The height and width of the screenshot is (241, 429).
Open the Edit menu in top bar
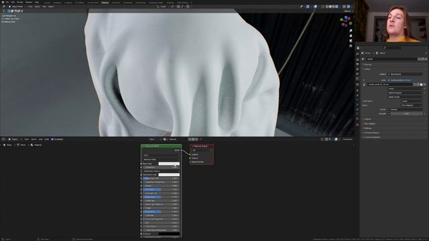13,2
